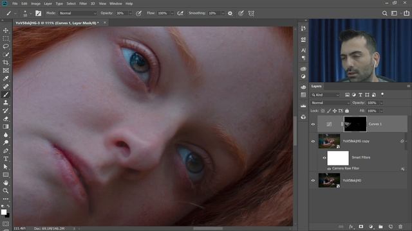Toggle Camera Raw Filter visibility
Screen dimensions: 412x231
(329, 169)
